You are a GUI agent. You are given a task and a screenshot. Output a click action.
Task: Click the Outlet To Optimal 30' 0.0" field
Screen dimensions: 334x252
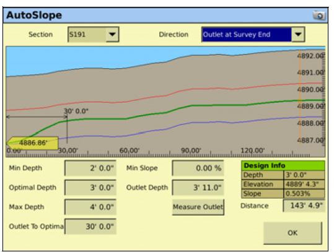[x=90, y=227]
